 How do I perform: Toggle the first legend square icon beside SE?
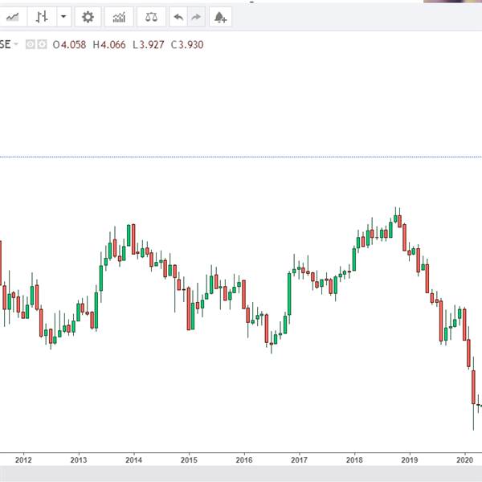click(x=31, y=44)
